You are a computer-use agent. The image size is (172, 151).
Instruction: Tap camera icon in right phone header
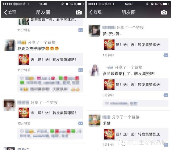pyautogui.click(x=164, y=12)
